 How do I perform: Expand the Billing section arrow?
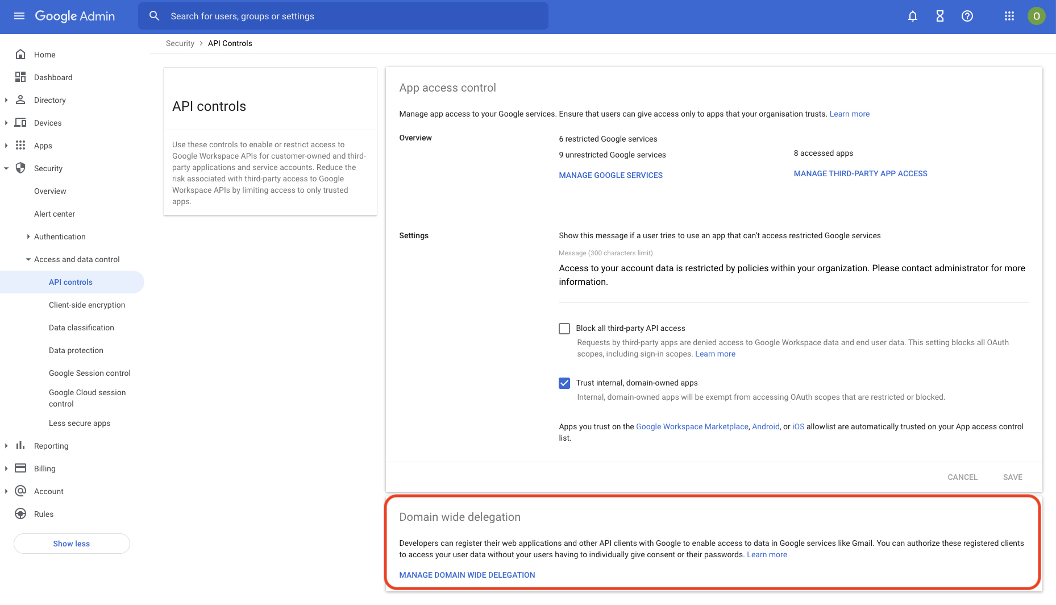[x=6, y=469]
